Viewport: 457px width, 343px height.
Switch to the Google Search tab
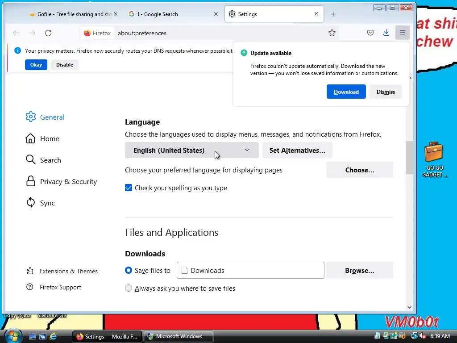(173, 14)
